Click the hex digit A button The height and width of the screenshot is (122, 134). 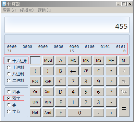click(x=61, y=60)
